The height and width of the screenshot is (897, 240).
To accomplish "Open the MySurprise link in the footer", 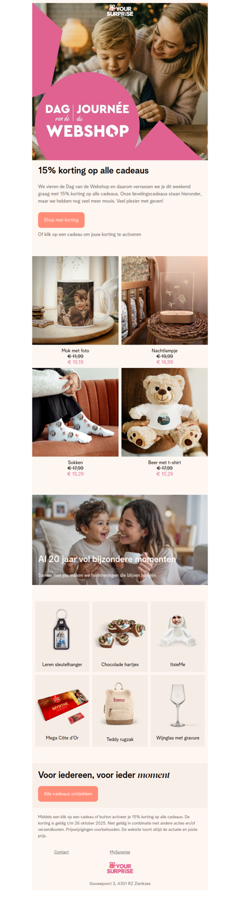I will coord(120,852).
